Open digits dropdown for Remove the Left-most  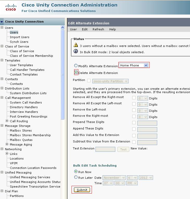click(x=143, y=111)
